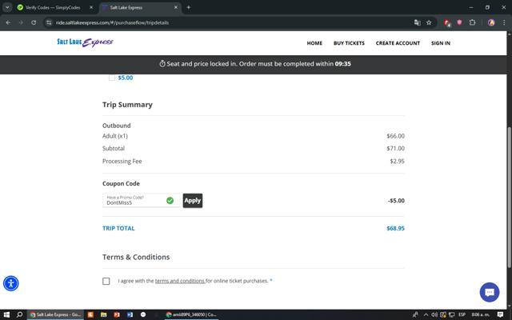Open CREATE ACCOUNT page
The width and height of the screenshot is (512, 320).
pos(398,43)
